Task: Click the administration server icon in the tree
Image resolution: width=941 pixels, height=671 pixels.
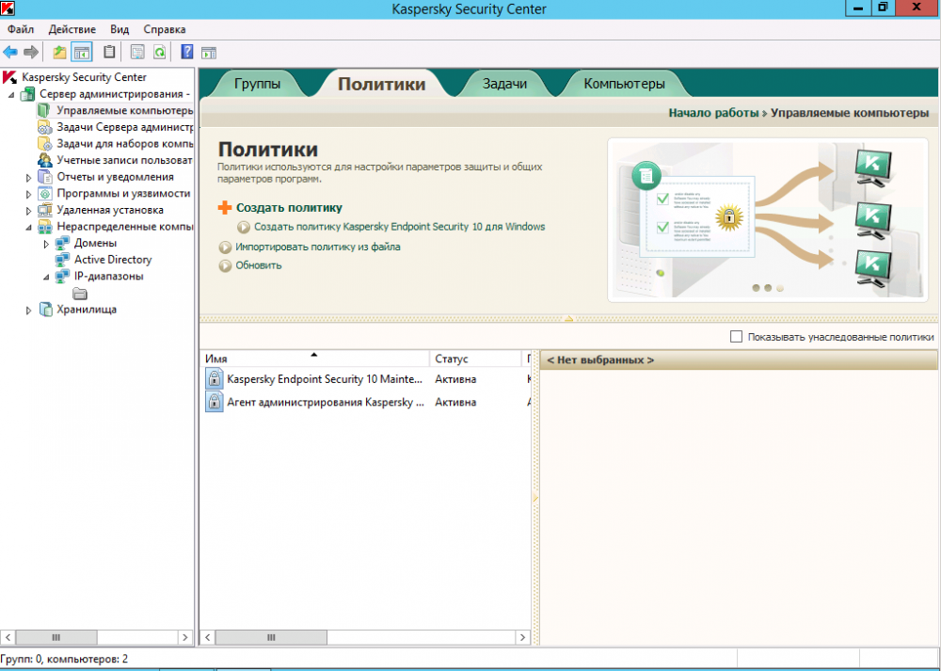Action: click(x=27, y=93)
